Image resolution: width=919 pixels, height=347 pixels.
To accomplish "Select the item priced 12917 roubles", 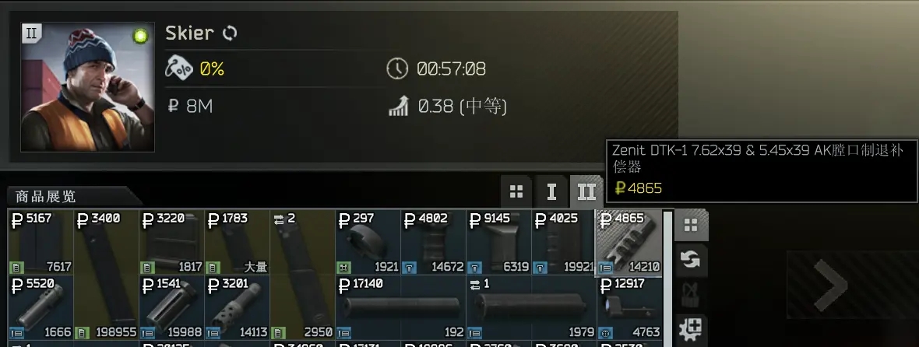I will [x=629, y=308].
